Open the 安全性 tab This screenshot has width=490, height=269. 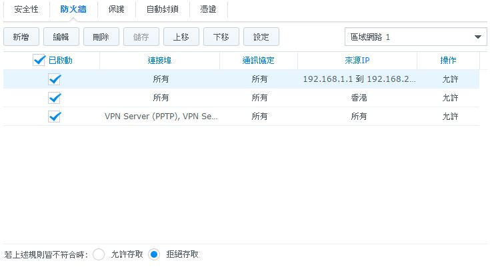coord(26,9)
